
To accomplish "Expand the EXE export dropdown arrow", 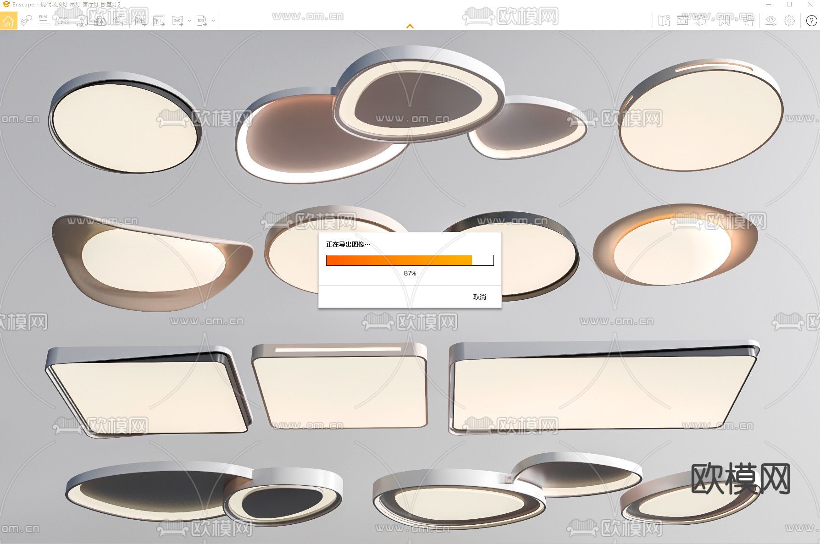I will point(213,21).
